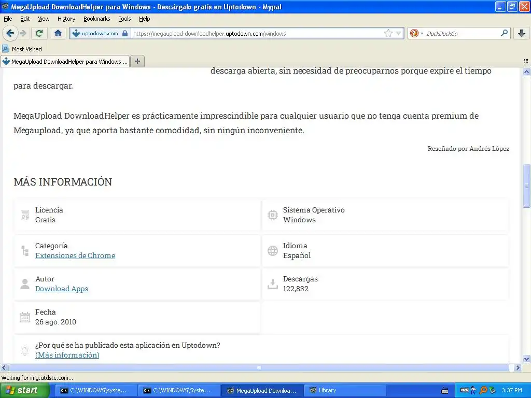This screenshot has height=398, width=531.
Task: Click the MÁS INFORMACIÓN heading
Action: 63,182
